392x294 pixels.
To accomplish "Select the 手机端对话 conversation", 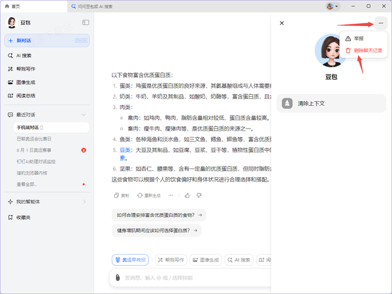I will [x=51, y=127].
